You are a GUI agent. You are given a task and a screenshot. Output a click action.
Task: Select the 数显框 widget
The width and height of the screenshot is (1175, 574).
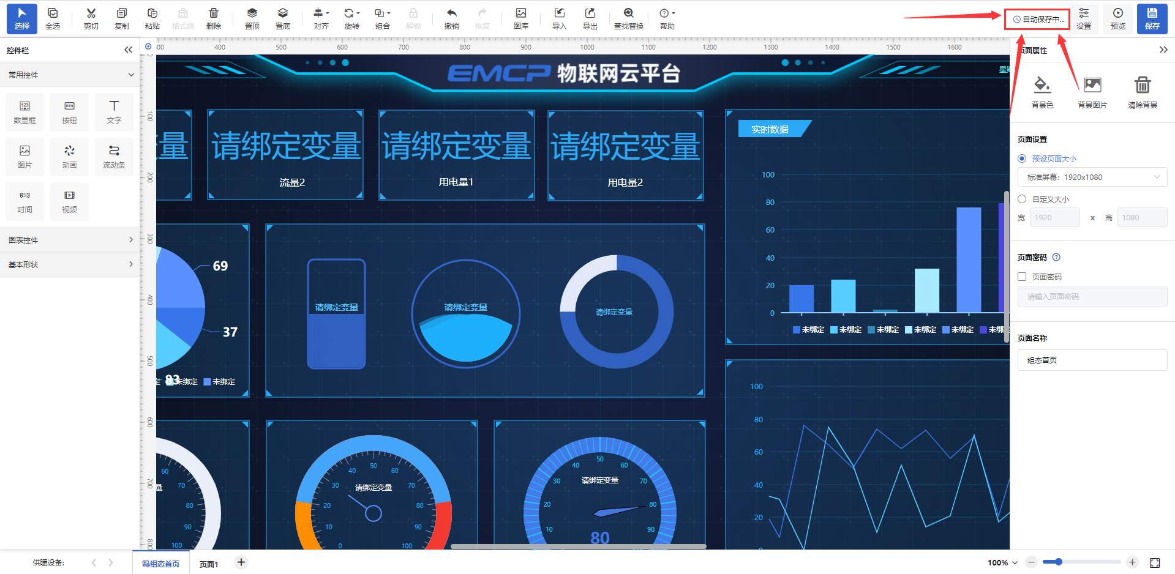coord(24,113)
